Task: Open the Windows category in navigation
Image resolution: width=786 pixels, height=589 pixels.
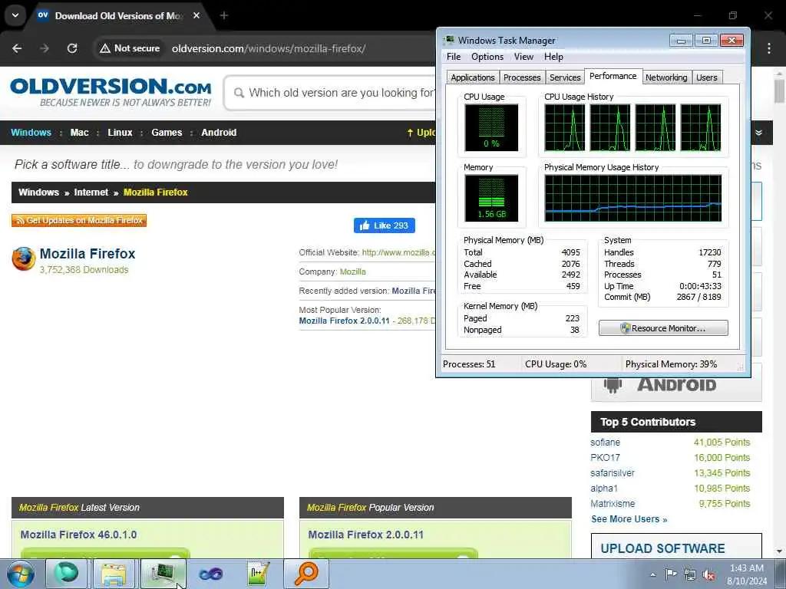Action: coord(31,133)
